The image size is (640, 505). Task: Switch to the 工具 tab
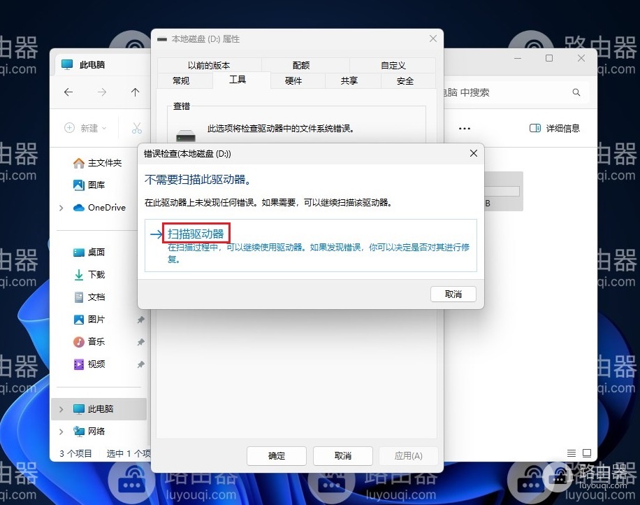point(238,80)
